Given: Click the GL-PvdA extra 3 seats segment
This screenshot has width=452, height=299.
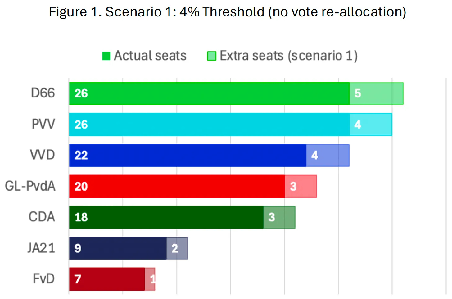Looking at the screenshot, I should click(301, 186).
